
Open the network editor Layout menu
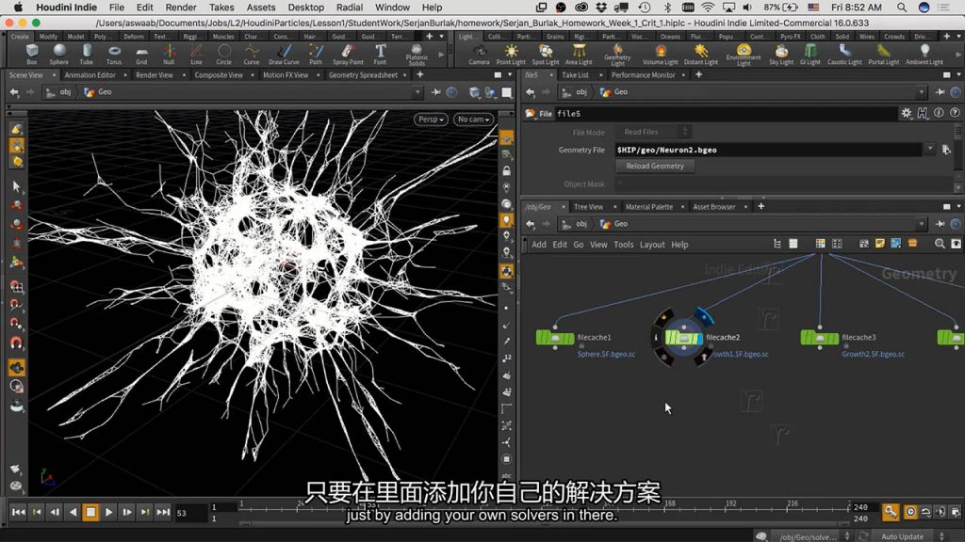[652, 244]
